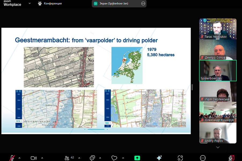Start video with the camera icon
This screenshot has height=161, width=242.
point(34,158)
